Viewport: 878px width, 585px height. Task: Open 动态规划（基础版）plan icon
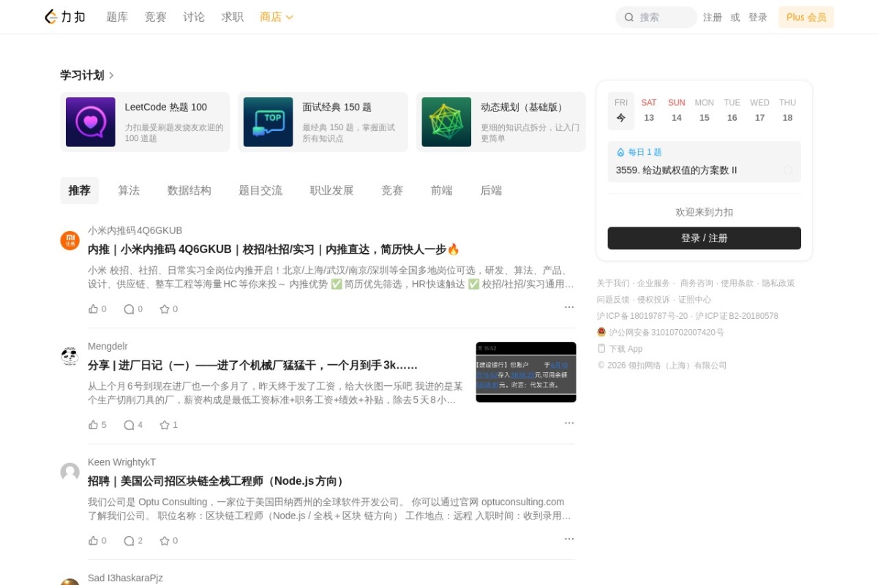click(x=446, y=122)
